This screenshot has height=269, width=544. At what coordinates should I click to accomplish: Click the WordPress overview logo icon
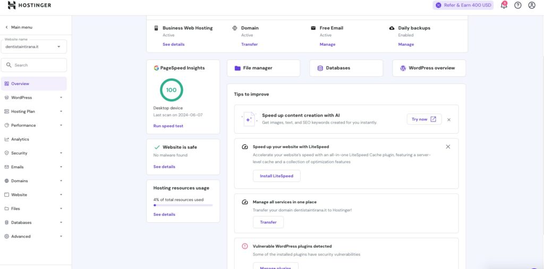click(x=403, y=68)
